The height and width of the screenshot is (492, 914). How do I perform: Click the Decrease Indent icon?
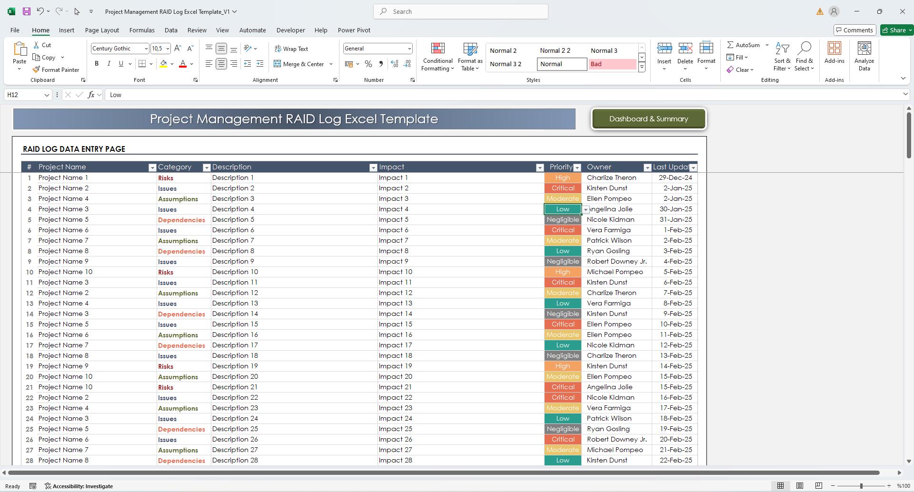coord(248,64)
